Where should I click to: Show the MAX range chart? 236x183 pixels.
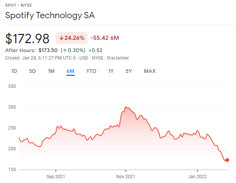[150, 71]
